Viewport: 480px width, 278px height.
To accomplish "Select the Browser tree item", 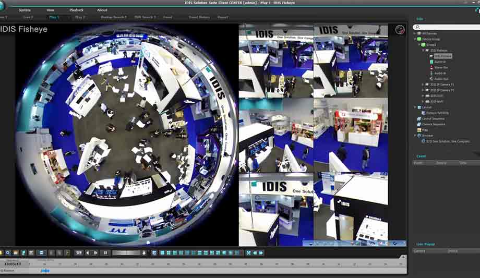I will tap(427, 136).
